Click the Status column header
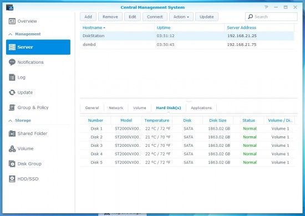This screenshot has width=305, height=216. pyautogui.click(x=248, y=120)
